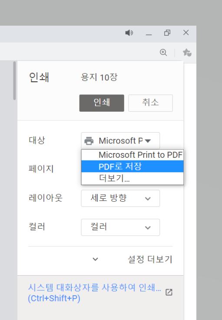
Task: Click the 용지 10장 sheet count text
Action: pos(99,77)
